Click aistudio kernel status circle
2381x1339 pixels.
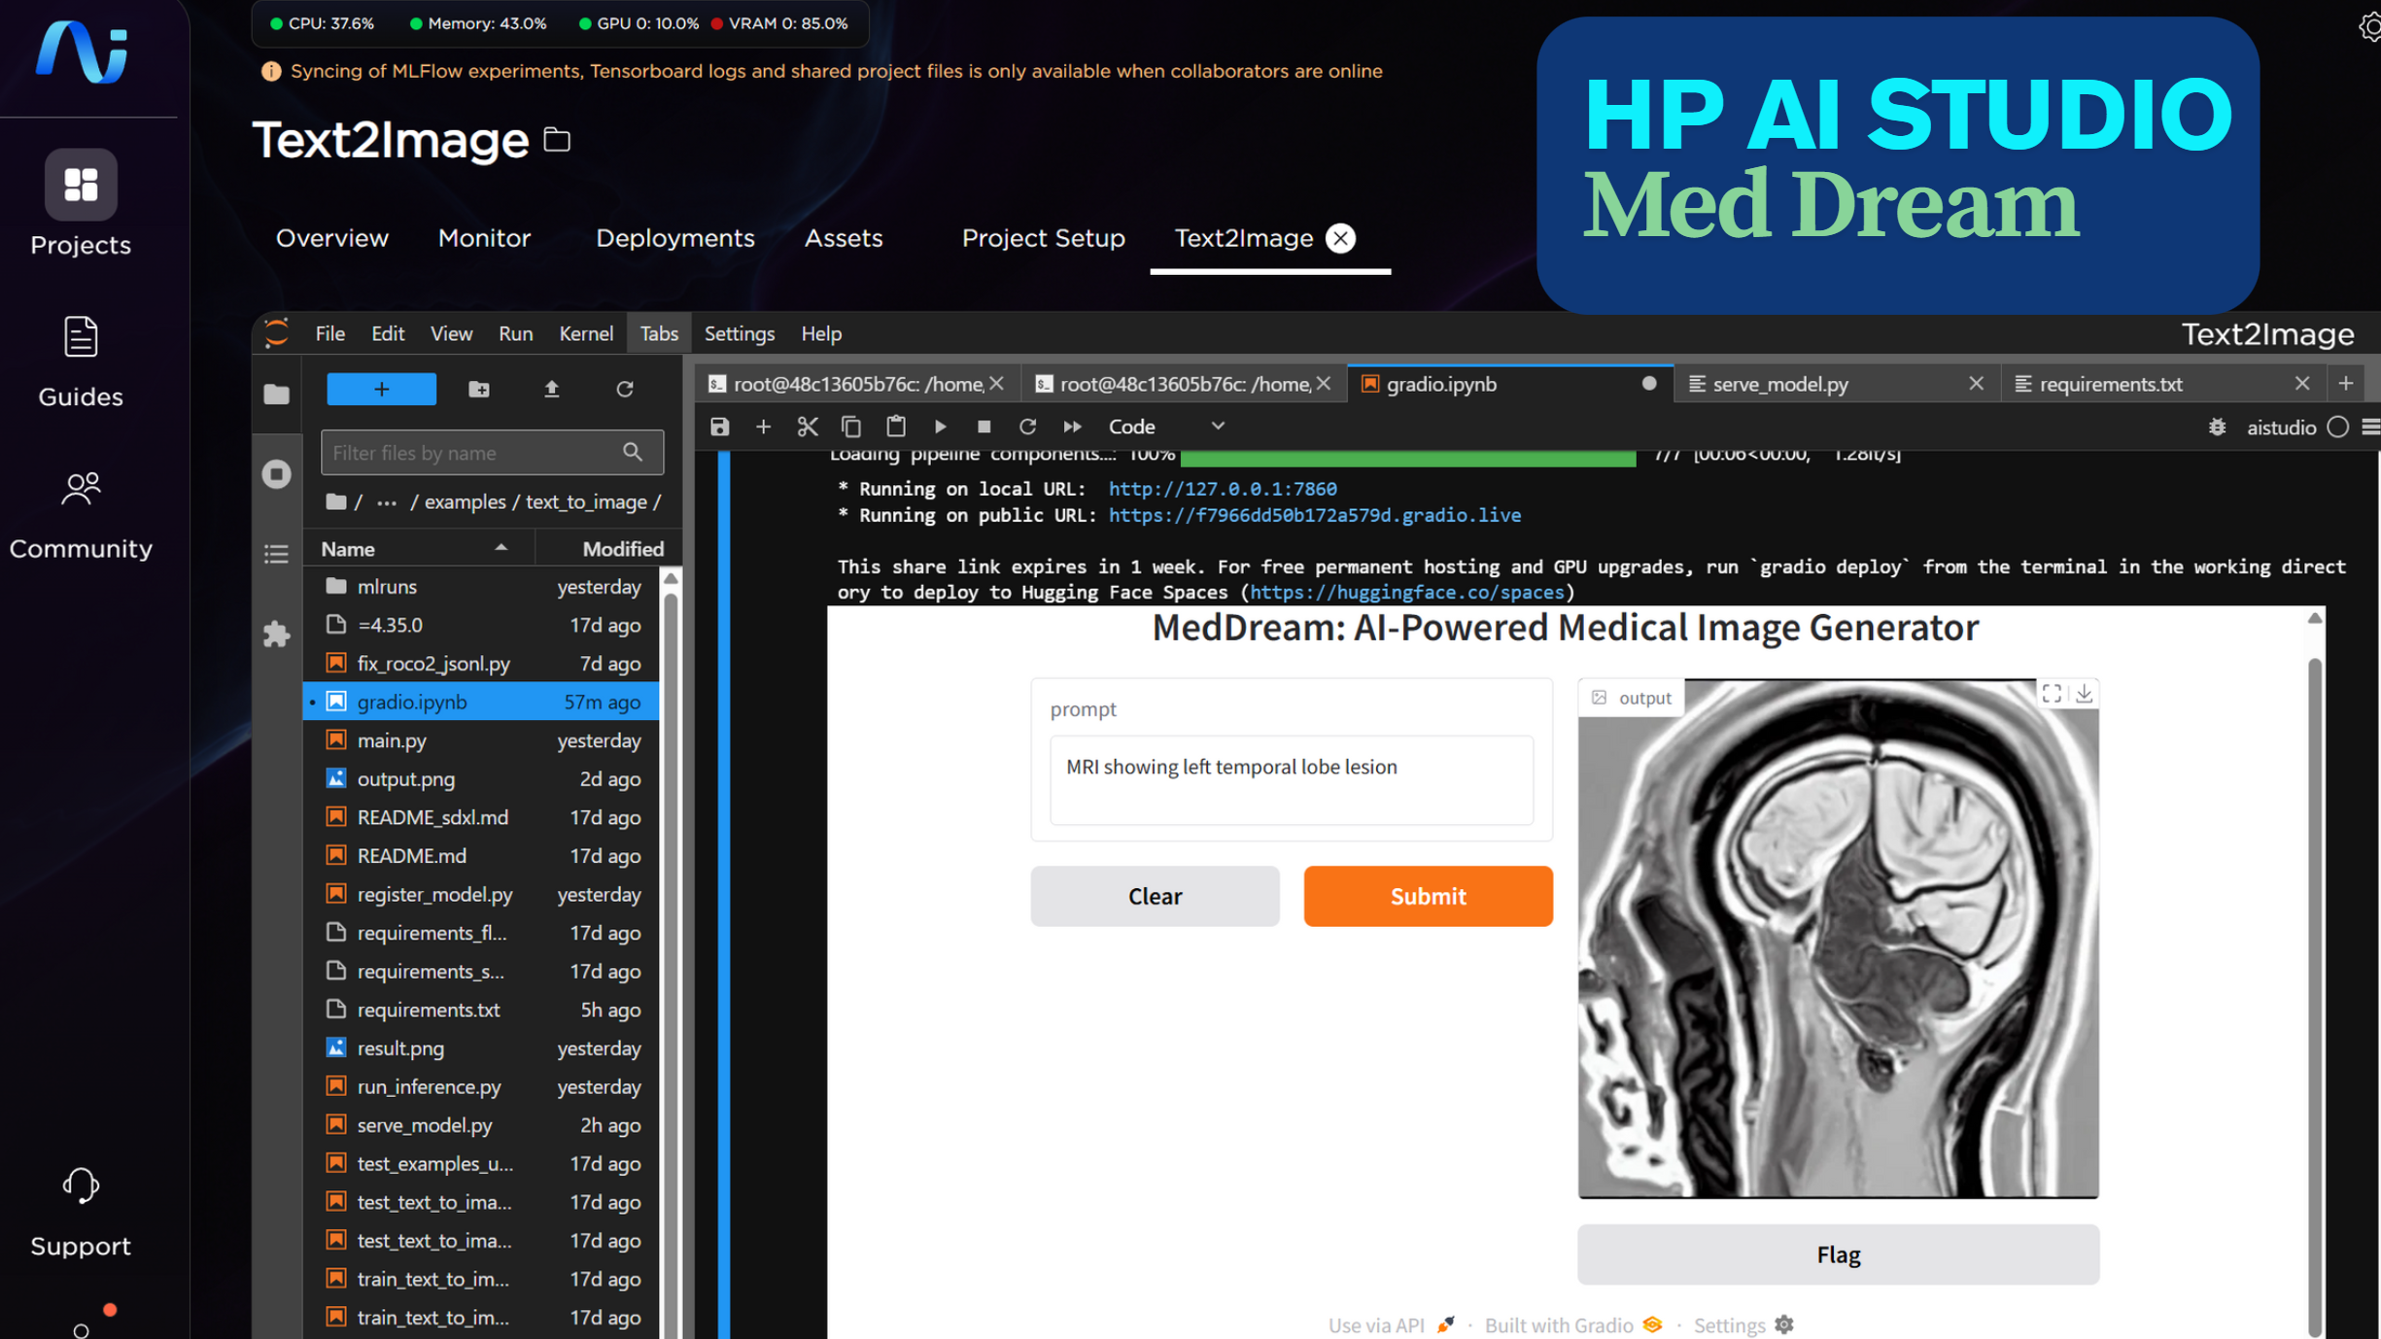coord(2337,427)
